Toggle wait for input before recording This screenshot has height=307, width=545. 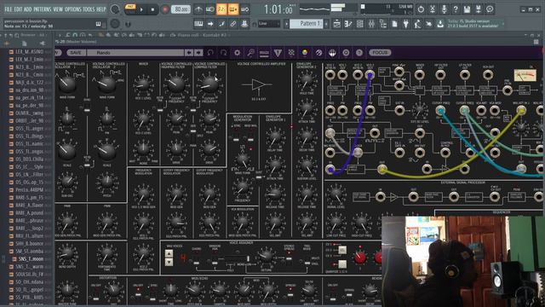pos(210,9)
